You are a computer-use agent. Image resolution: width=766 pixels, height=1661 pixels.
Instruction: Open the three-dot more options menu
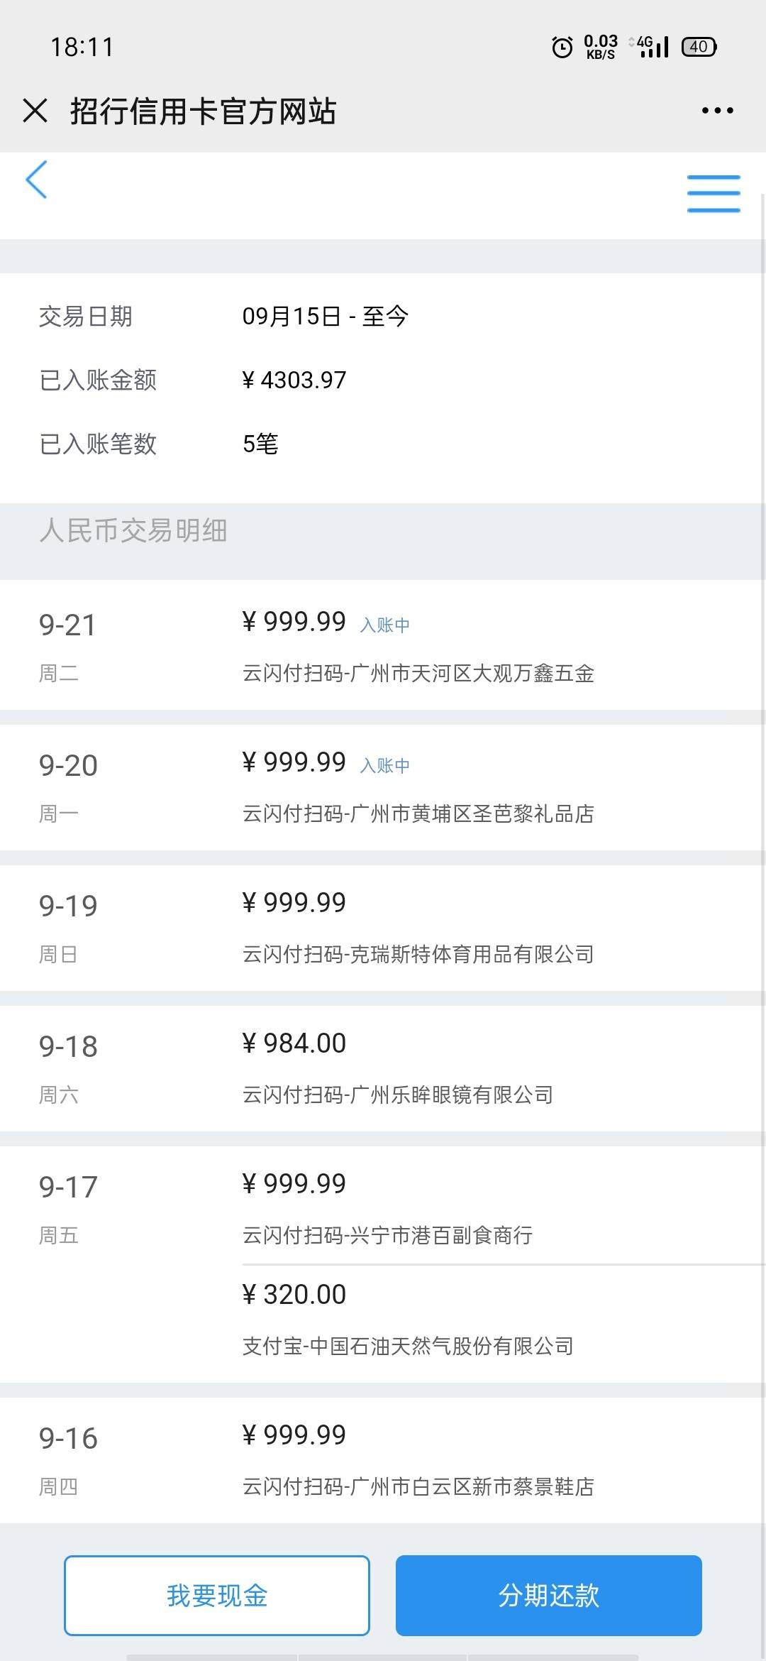(717, 111)
